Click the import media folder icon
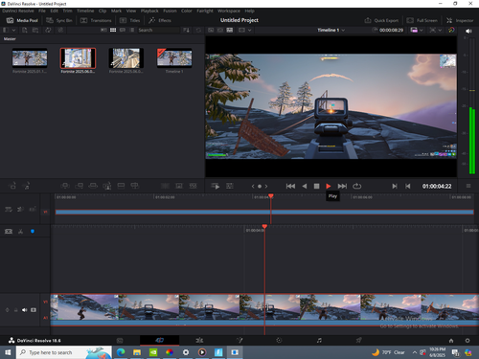 click(35, 30)
